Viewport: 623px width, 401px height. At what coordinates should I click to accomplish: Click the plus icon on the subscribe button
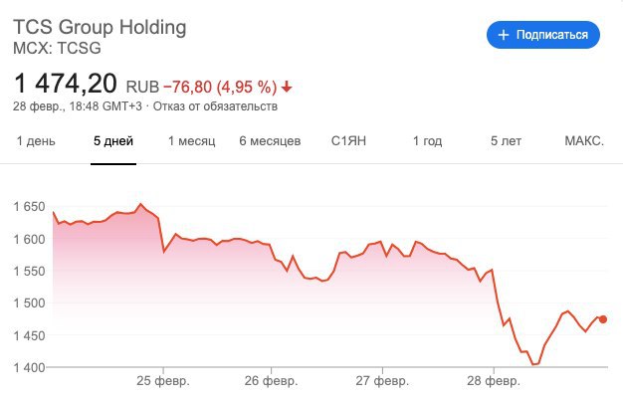[503, 35]
